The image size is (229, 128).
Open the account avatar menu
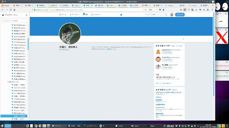(171, 15)
